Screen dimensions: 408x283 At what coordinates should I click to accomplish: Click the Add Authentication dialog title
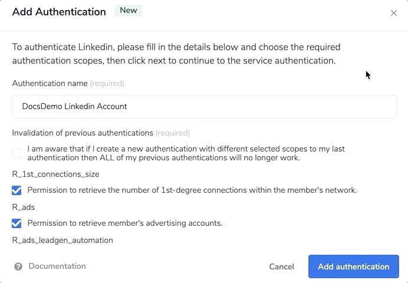(x=59, y=12)
